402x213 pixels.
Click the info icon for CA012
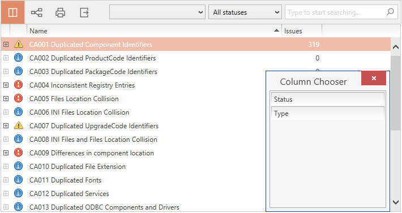coord(19,193)
